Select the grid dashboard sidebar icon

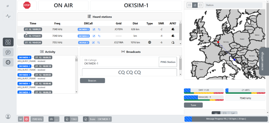pyautogui.click(x=8, y=42)
